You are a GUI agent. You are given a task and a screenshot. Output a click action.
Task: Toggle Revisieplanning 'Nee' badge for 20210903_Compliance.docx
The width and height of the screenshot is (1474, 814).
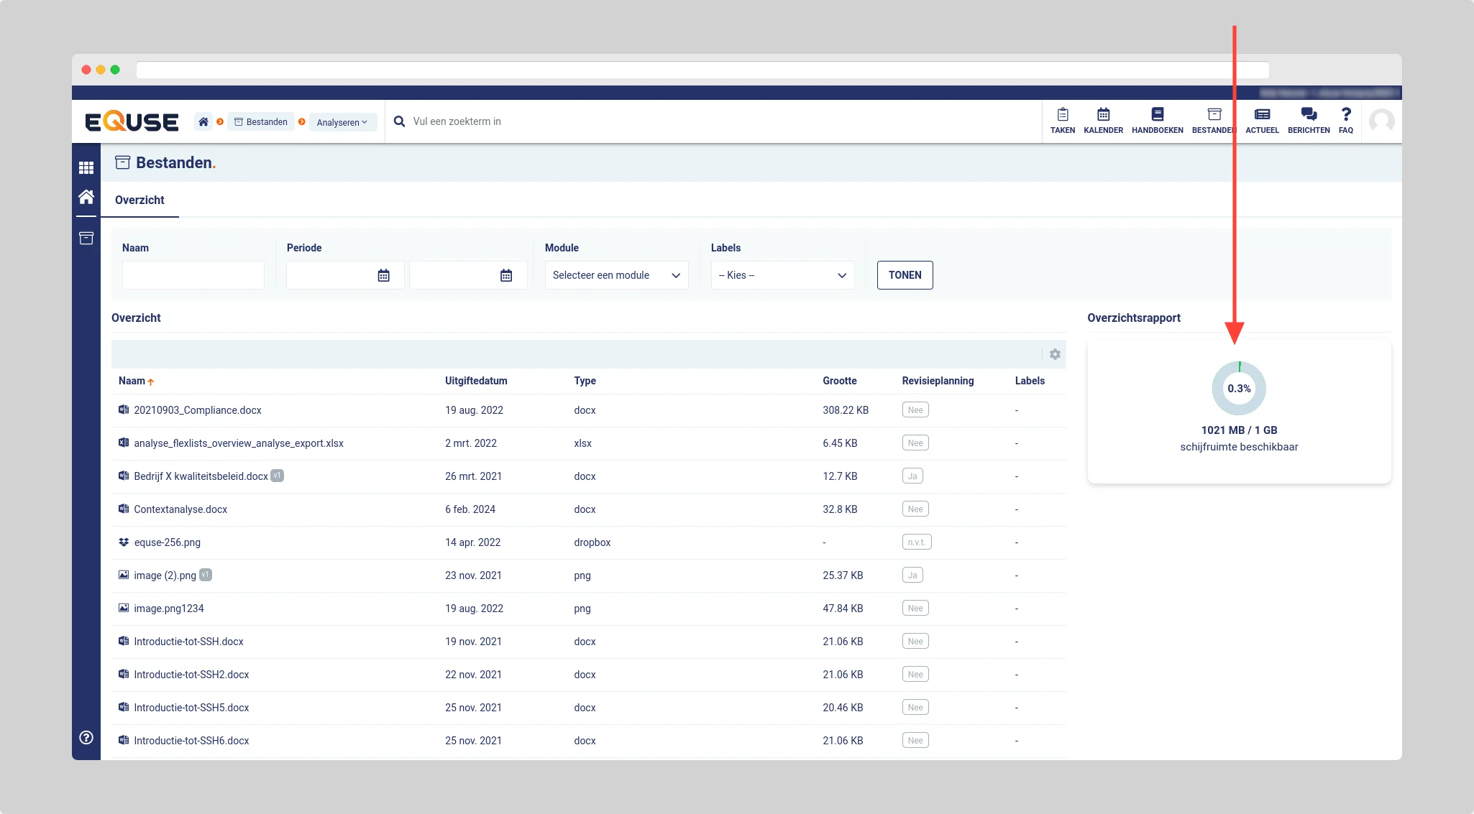point(915,410)
